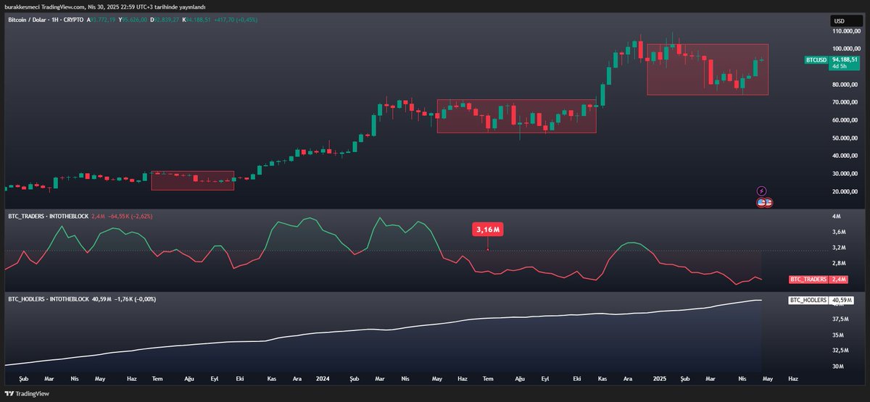This screenshot has height=402, width=870.
Task: Click the BTCUSD symbol price tag
Action: point(817,60)
